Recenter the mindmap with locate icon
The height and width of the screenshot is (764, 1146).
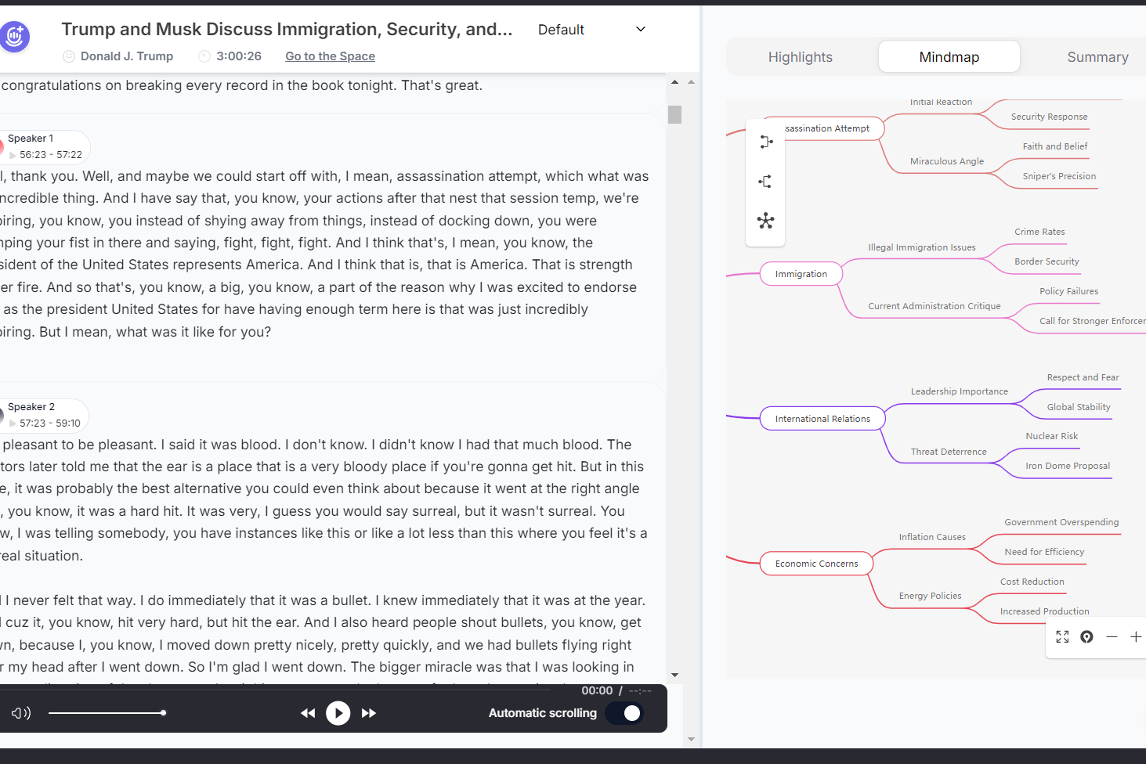coord(1086,637)
